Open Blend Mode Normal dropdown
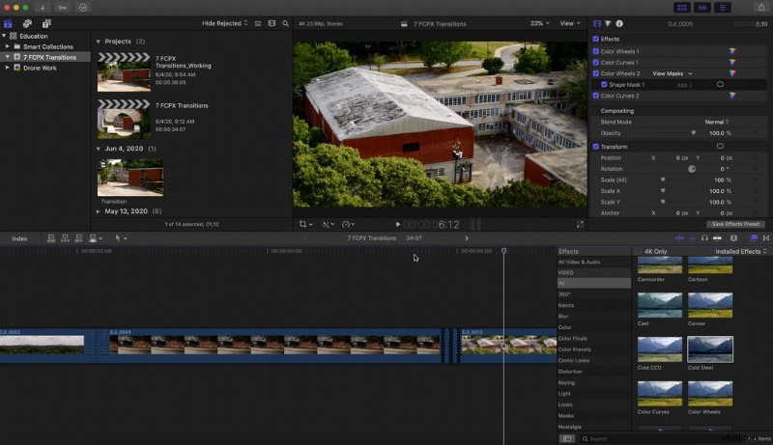 (716, 122)
